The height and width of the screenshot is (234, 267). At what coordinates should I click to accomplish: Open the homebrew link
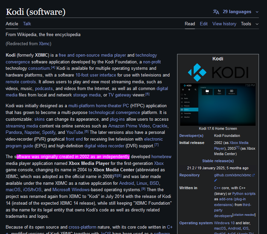(161, 157)
